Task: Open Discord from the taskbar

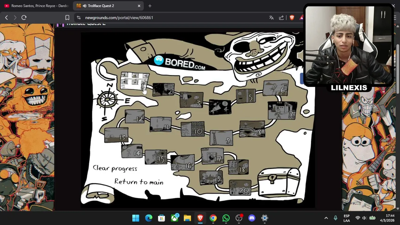Action: coord(252,218)
